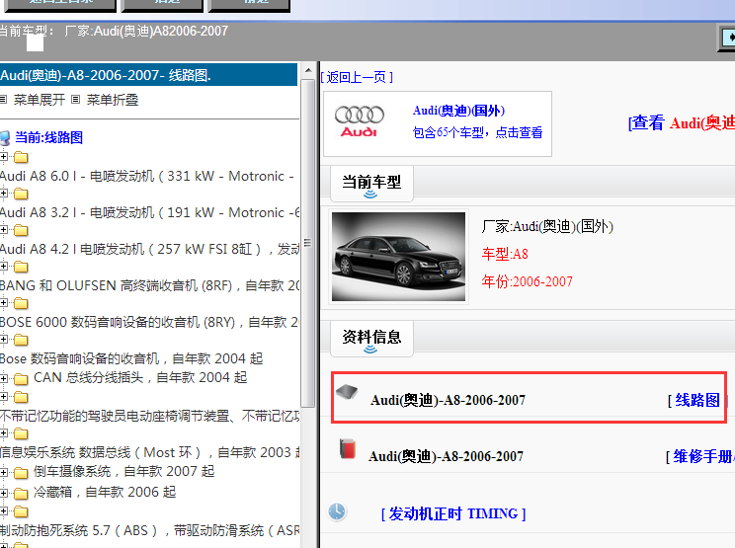
Task: Click the 车型:A8 red text
Action: coord(505,254)
